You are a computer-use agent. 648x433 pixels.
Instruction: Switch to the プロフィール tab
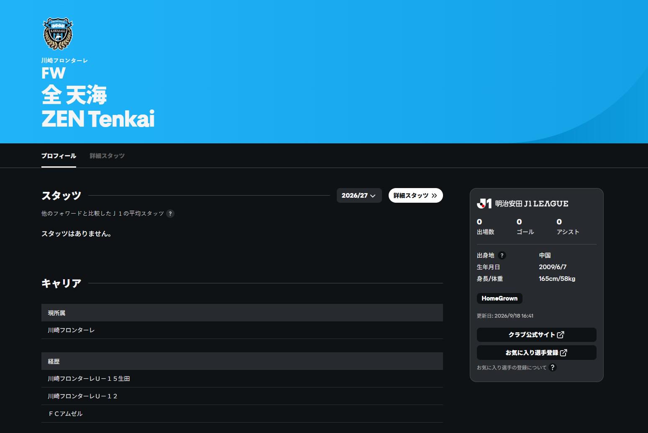(x=59, y=156)
